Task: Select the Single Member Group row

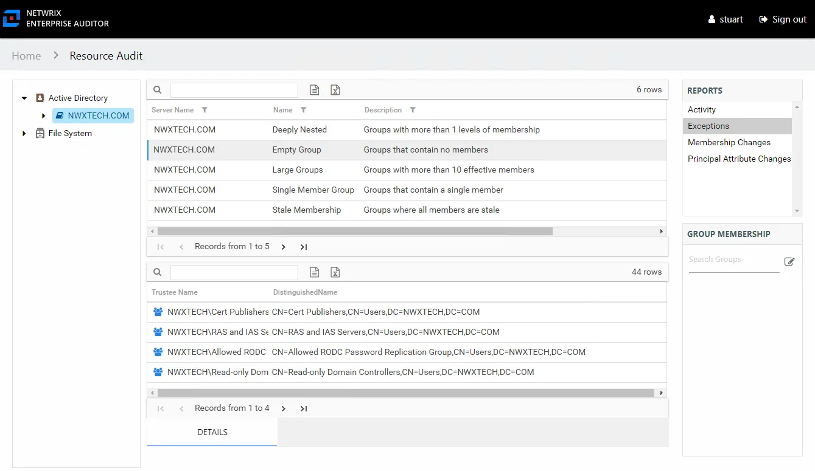Action: [407, 190]
